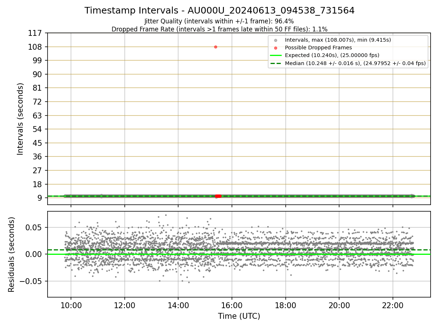The height and width of the screenshot is (329, 439).
Task: Click the −0.05 residuals tick label
Action: tap(31, 281)
